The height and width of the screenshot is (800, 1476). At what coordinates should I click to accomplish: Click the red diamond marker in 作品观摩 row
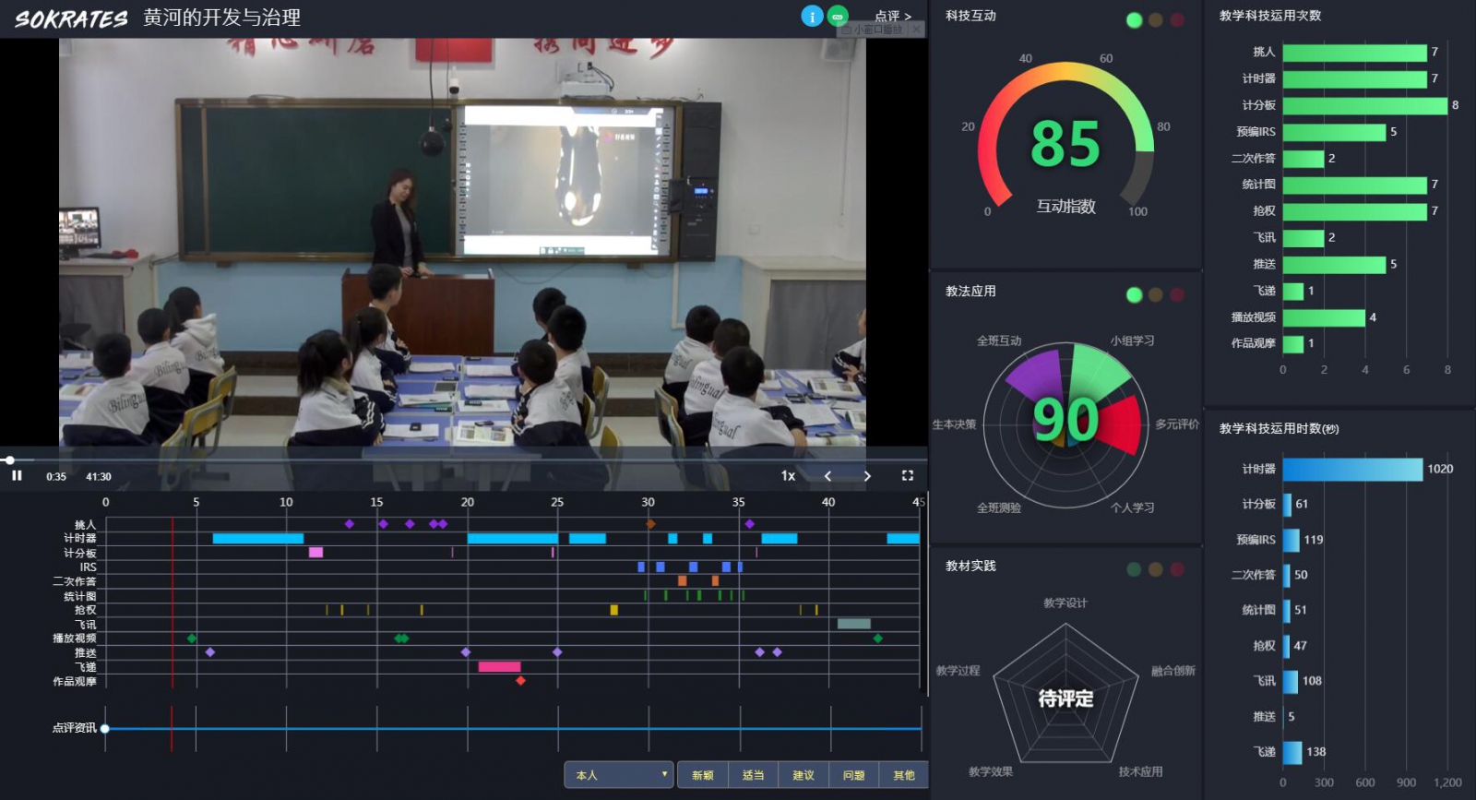[520, 681]
